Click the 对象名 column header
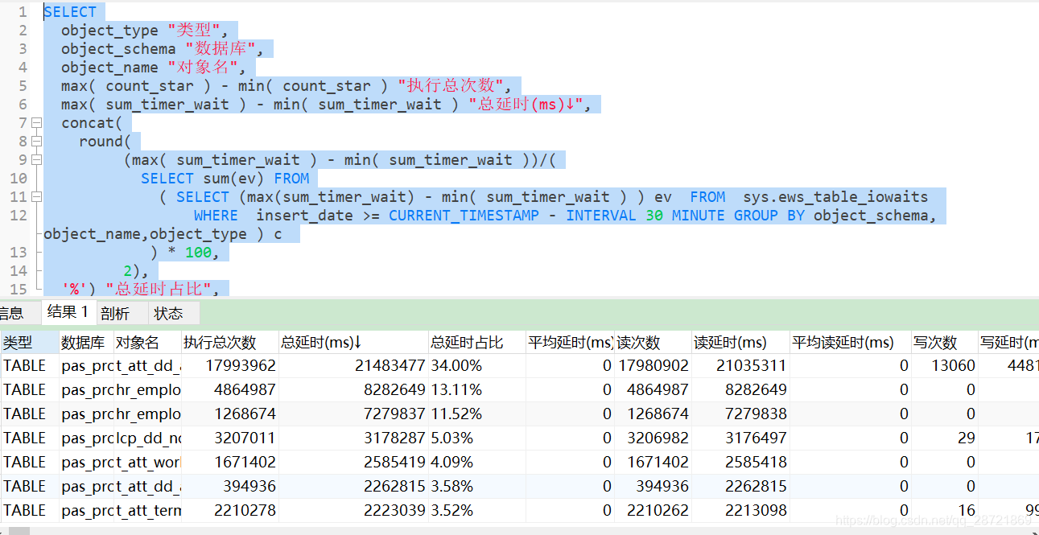Viewport: 1039px width, 535px height. coord(147,342)
